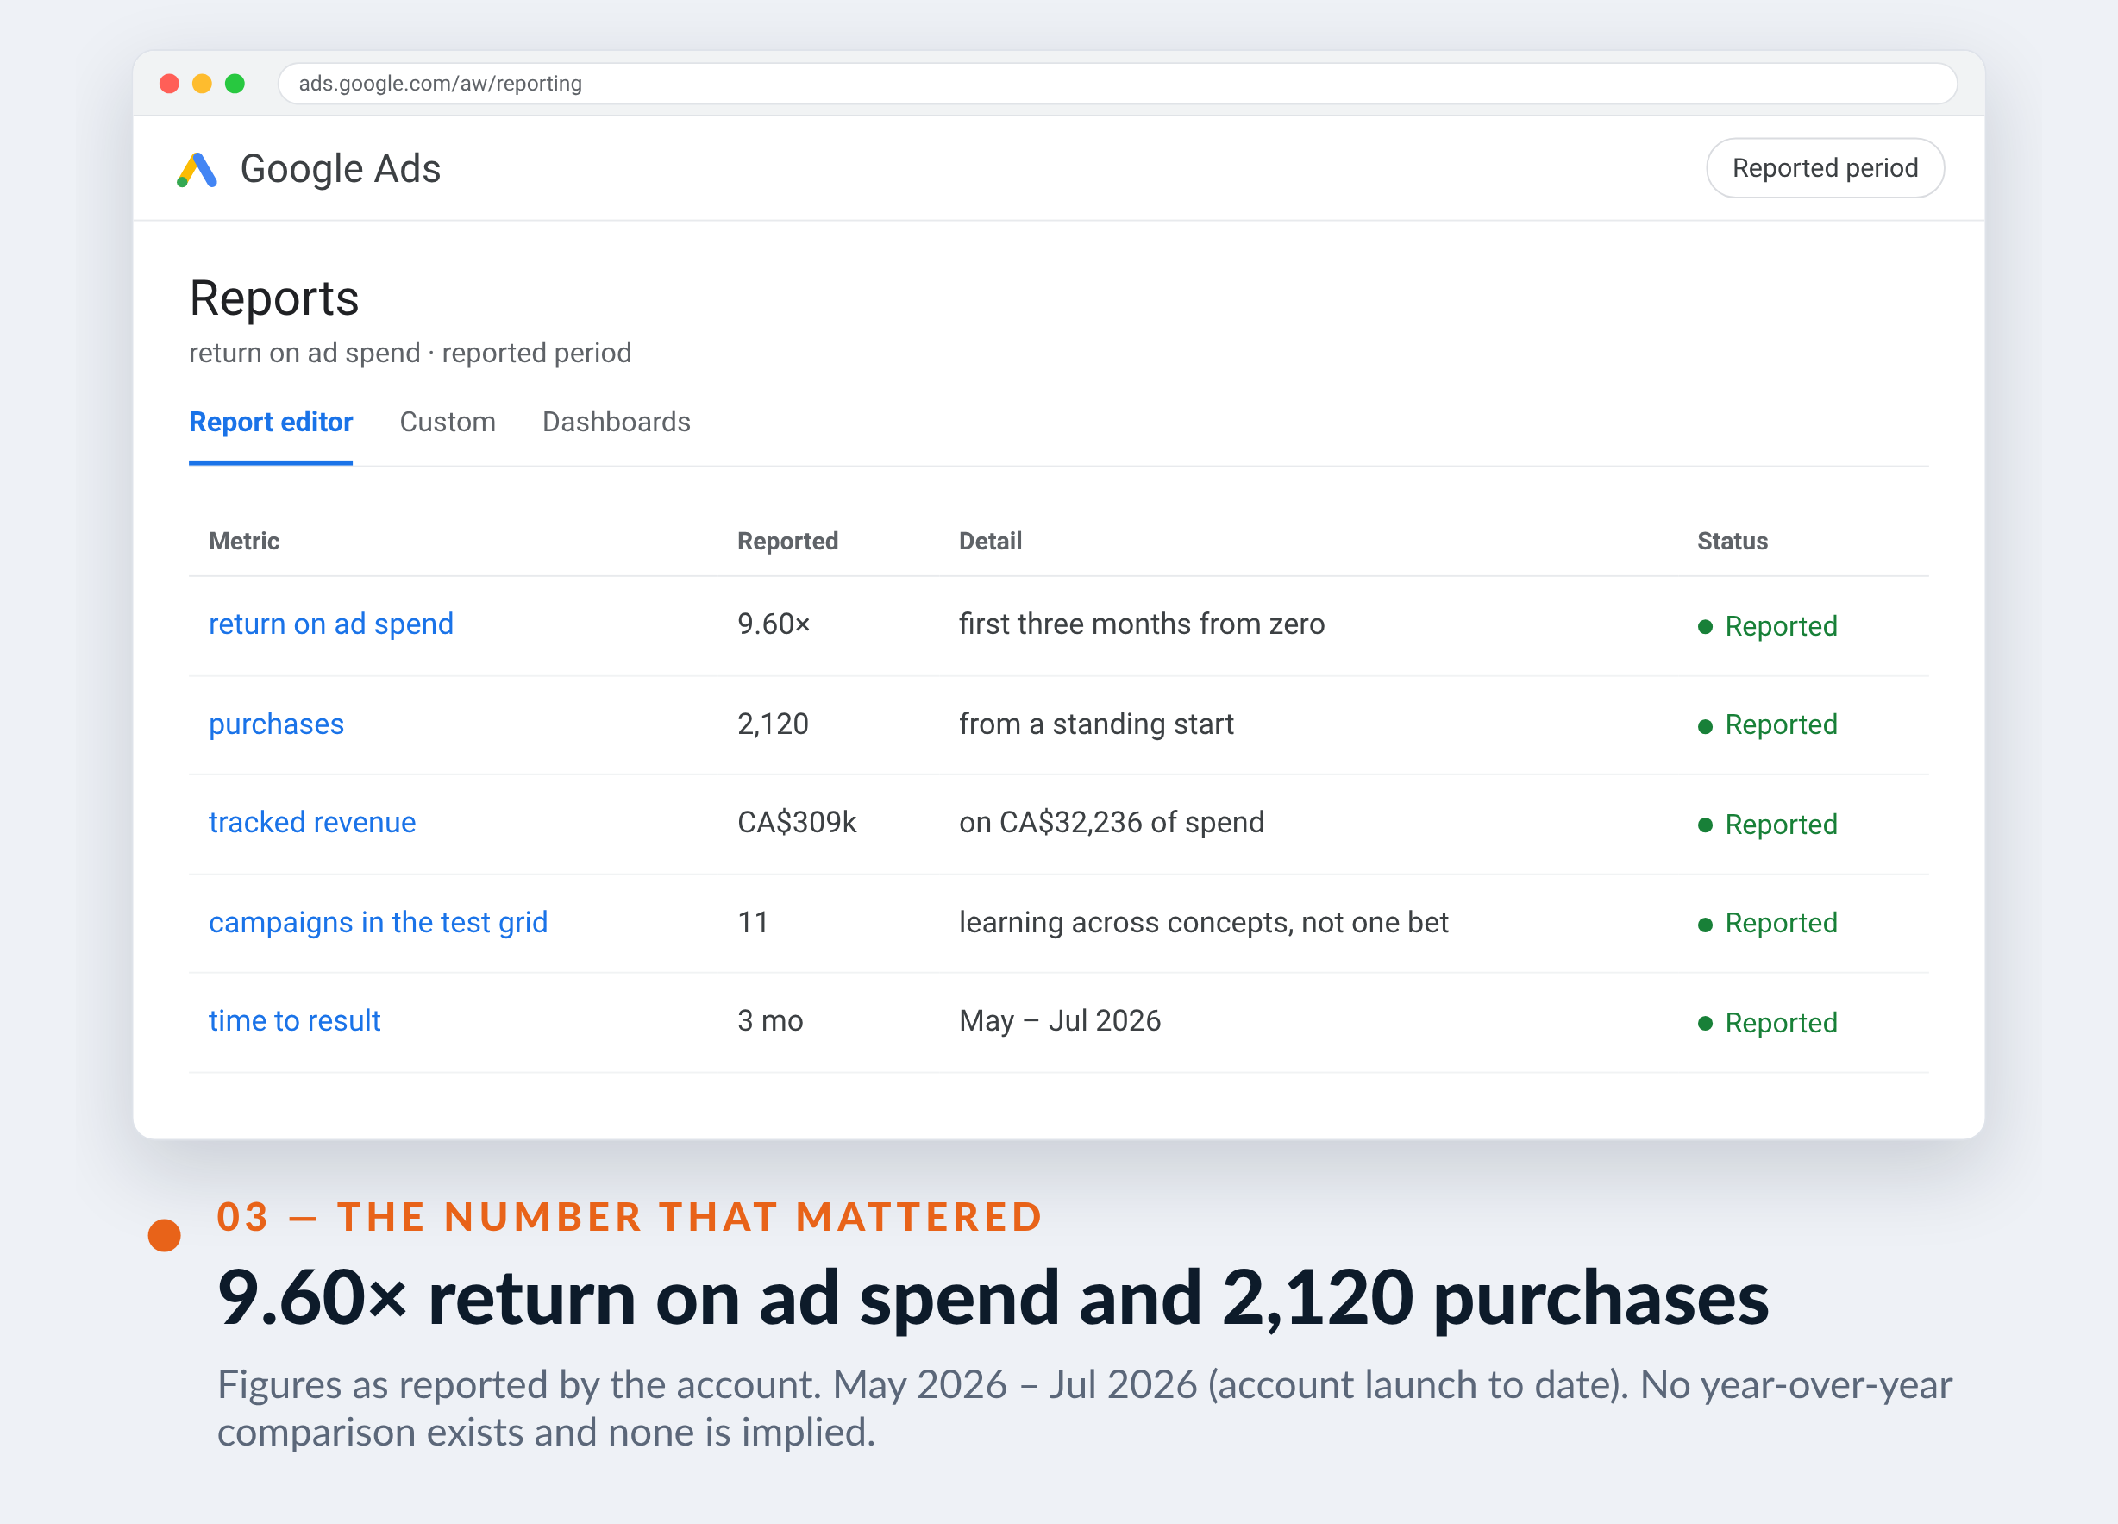
Task: Open the Reported period button
Action: [x=1824, y=168]
